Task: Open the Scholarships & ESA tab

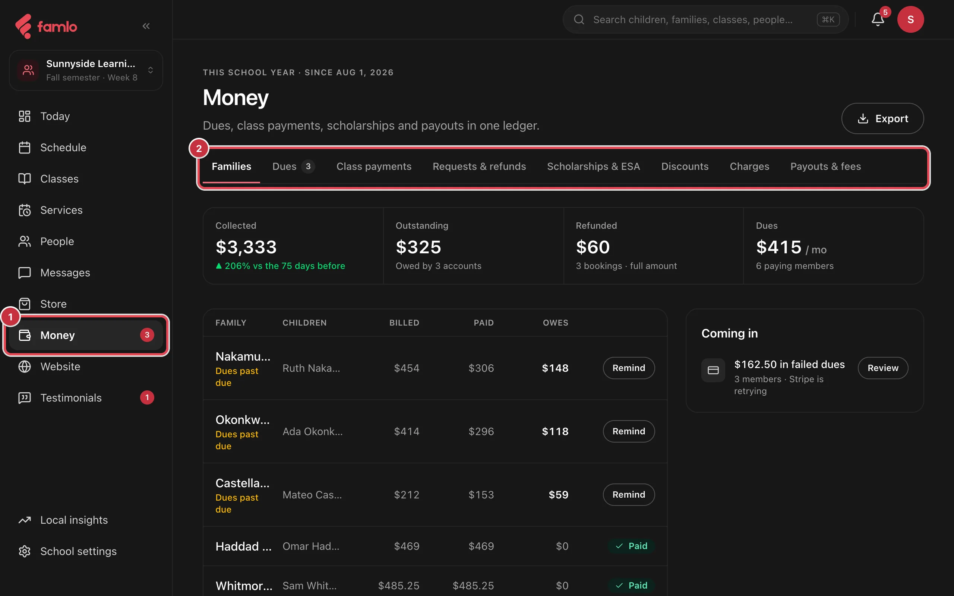Action: 593,167
